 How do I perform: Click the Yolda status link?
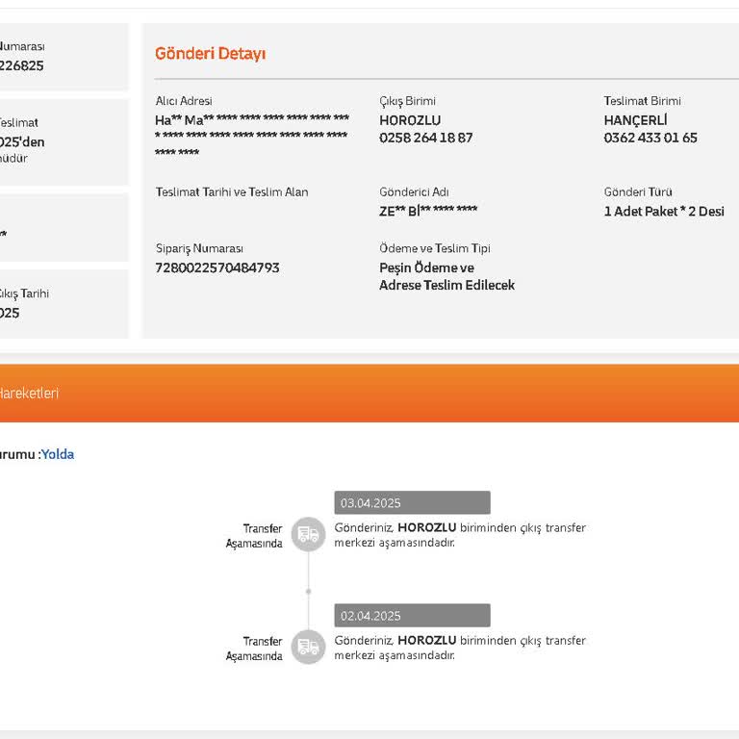click(58, 454)
